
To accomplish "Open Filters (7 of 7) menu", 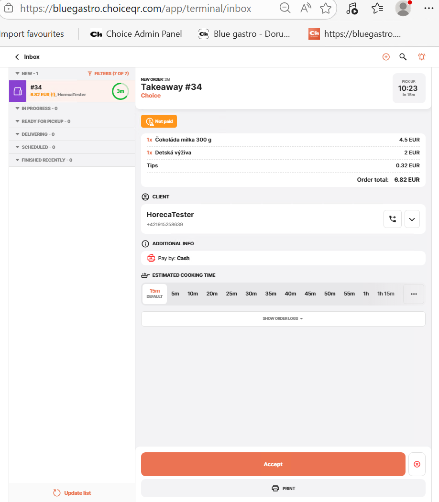I will (x=108, y=74).
